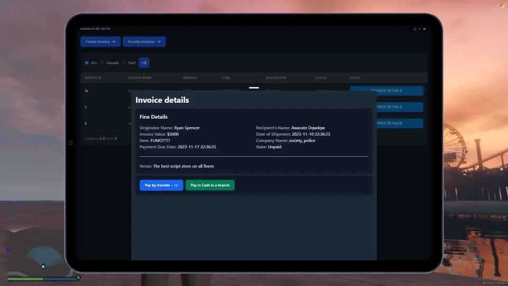The height and width of the screenshot is (286, 508).
Task: Click the INVOICE ID column header
Action: [x=93, y=78]
